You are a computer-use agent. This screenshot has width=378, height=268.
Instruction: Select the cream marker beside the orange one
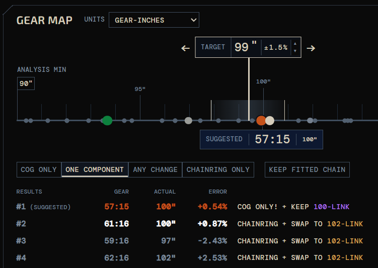pyautogui.click(x=270, y=120)
